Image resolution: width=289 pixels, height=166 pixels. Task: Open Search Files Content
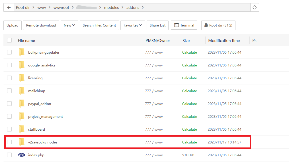pos(99,25)
